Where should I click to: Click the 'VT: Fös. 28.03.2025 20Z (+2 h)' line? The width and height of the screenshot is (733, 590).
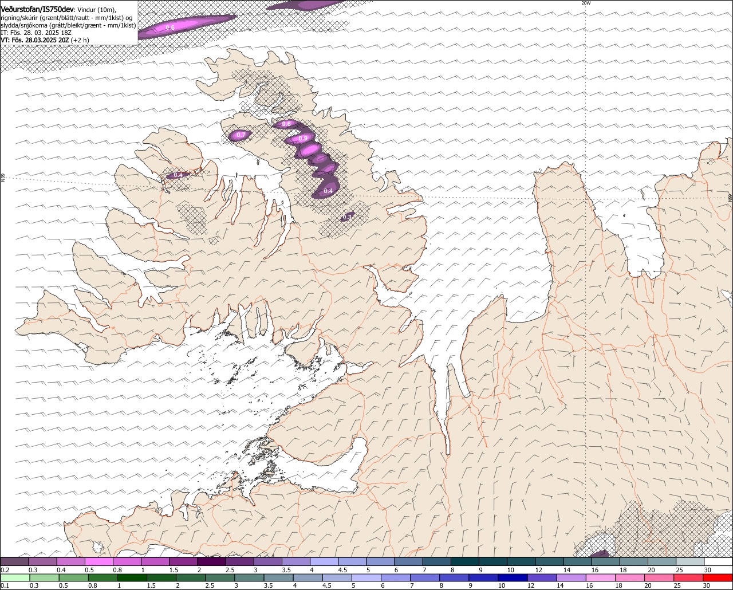pos(45,41)
